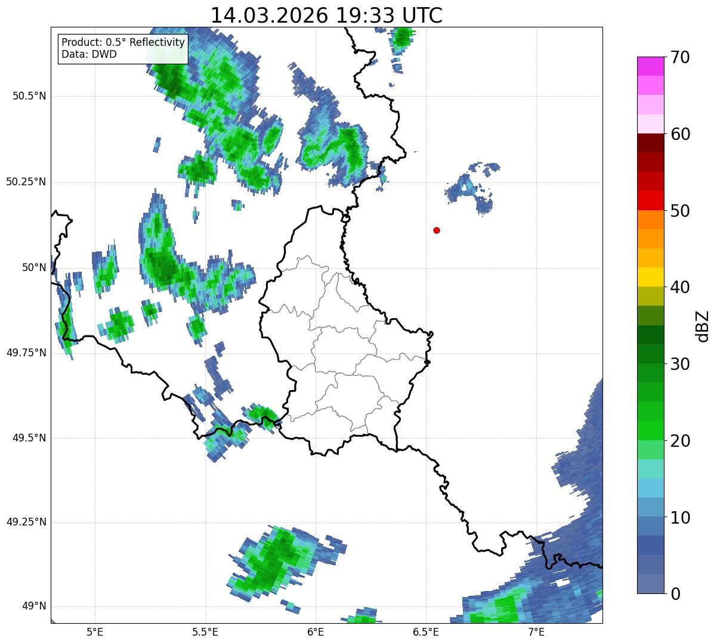Click the latitude label "50.25°N"
Screen dimensions: 717x644
pos(26,182)
